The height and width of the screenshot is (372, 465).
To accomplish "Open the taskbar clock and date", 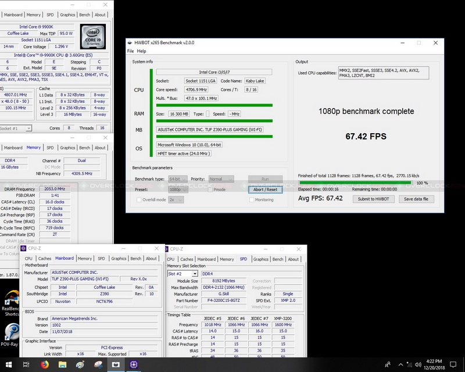I will (x=434, y=364).
